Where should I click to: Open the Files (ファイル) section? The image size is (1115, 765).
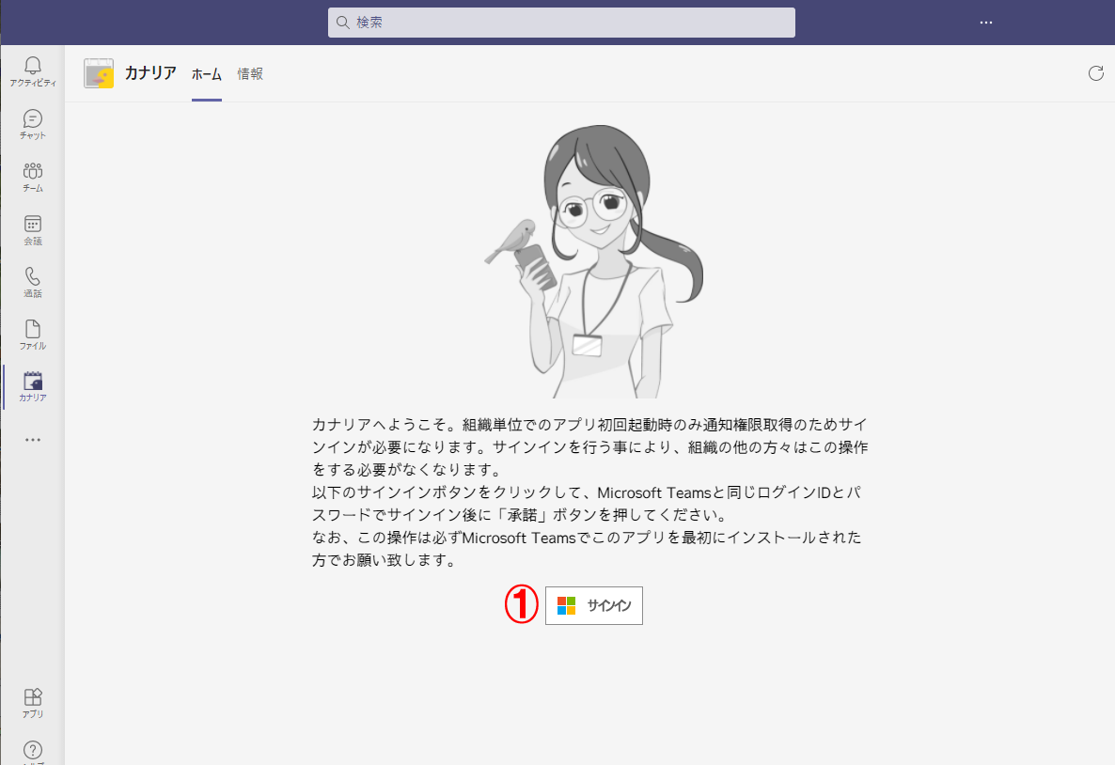click(33, 335)
